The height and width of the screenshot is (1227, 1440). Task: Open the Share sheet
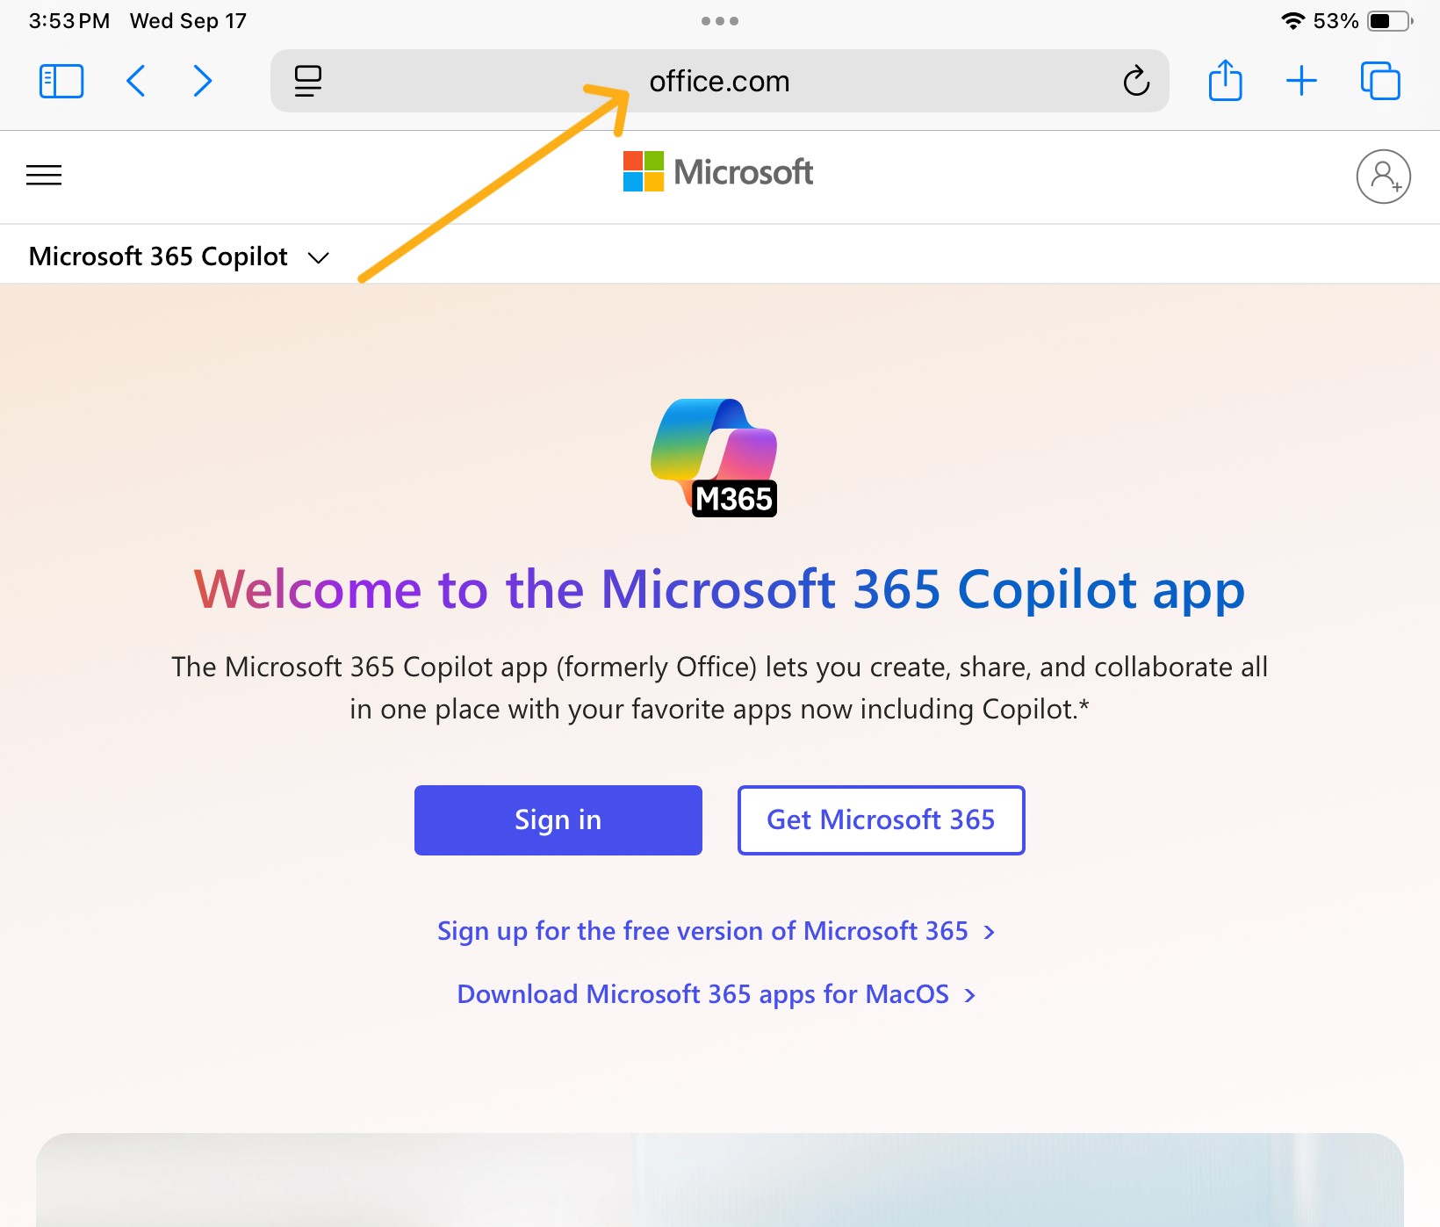click(x=1226, y=81)
